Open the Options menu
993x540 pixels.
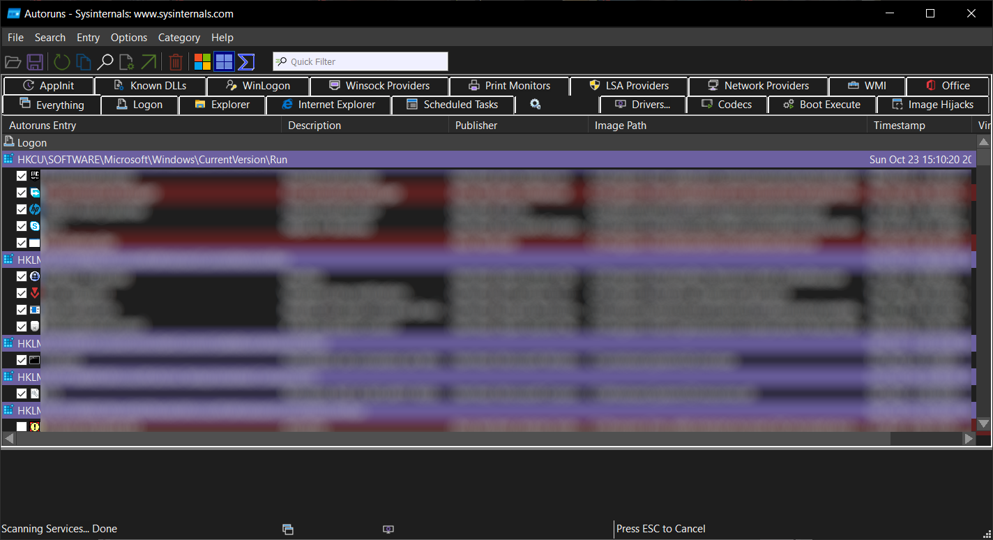point(129,38)
